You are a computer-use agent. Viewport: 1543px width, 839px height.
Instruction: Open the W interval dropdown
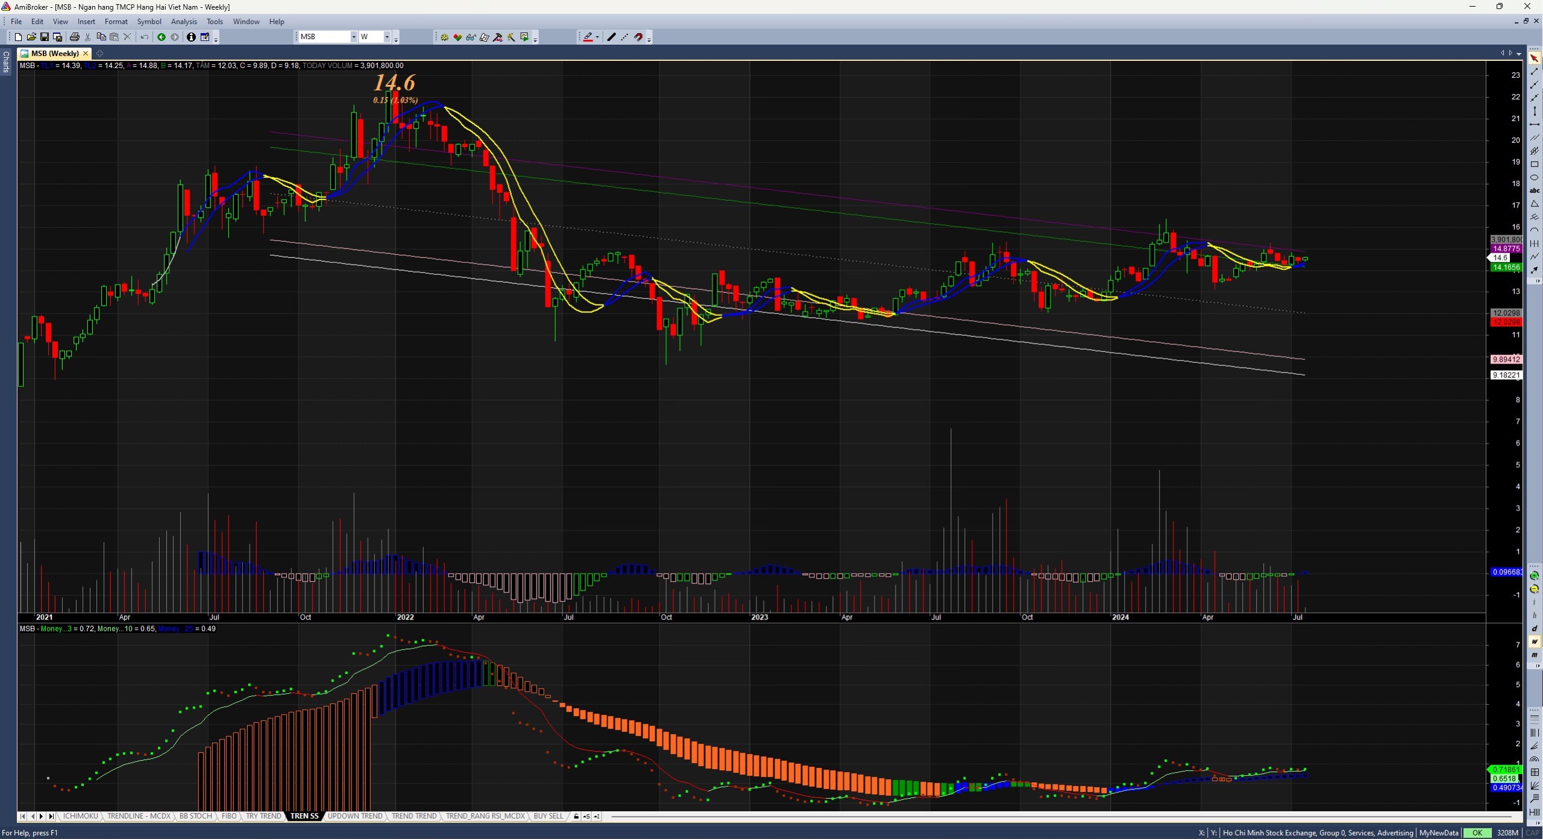pyautogui.click(x=387, y=37)
